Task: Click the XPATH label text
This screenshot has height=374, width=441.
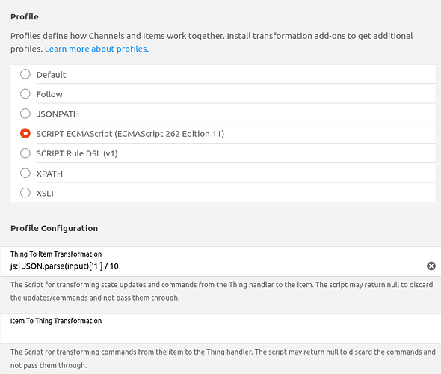Action: coord(49,174)
